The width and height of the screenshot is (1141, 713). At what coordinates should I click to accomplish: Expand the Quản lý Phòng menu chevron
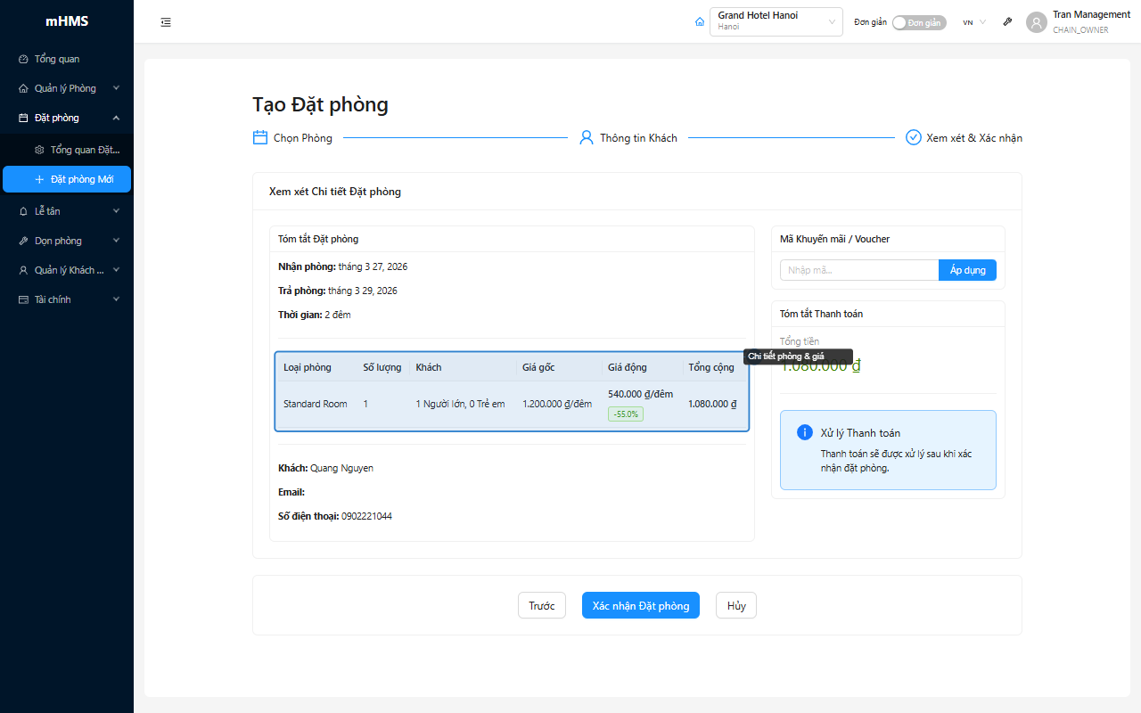pos(116,88)
